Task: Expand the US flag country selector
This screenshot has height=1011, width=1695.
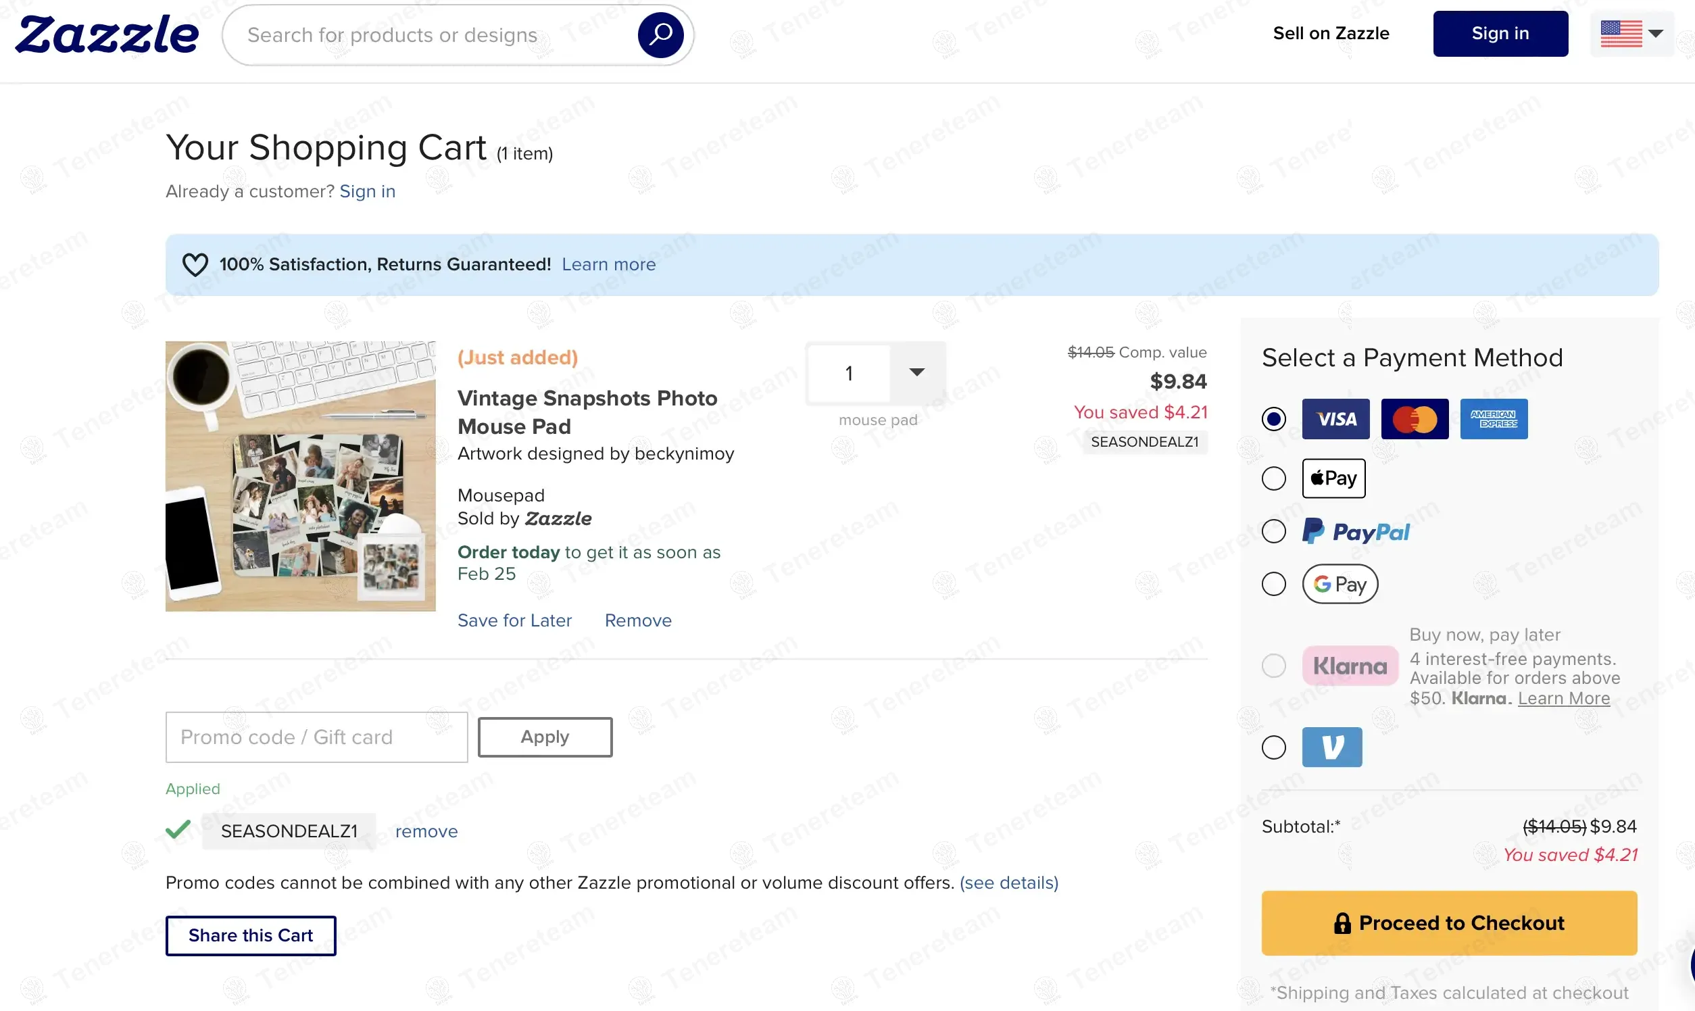Action: (1631, 33)
